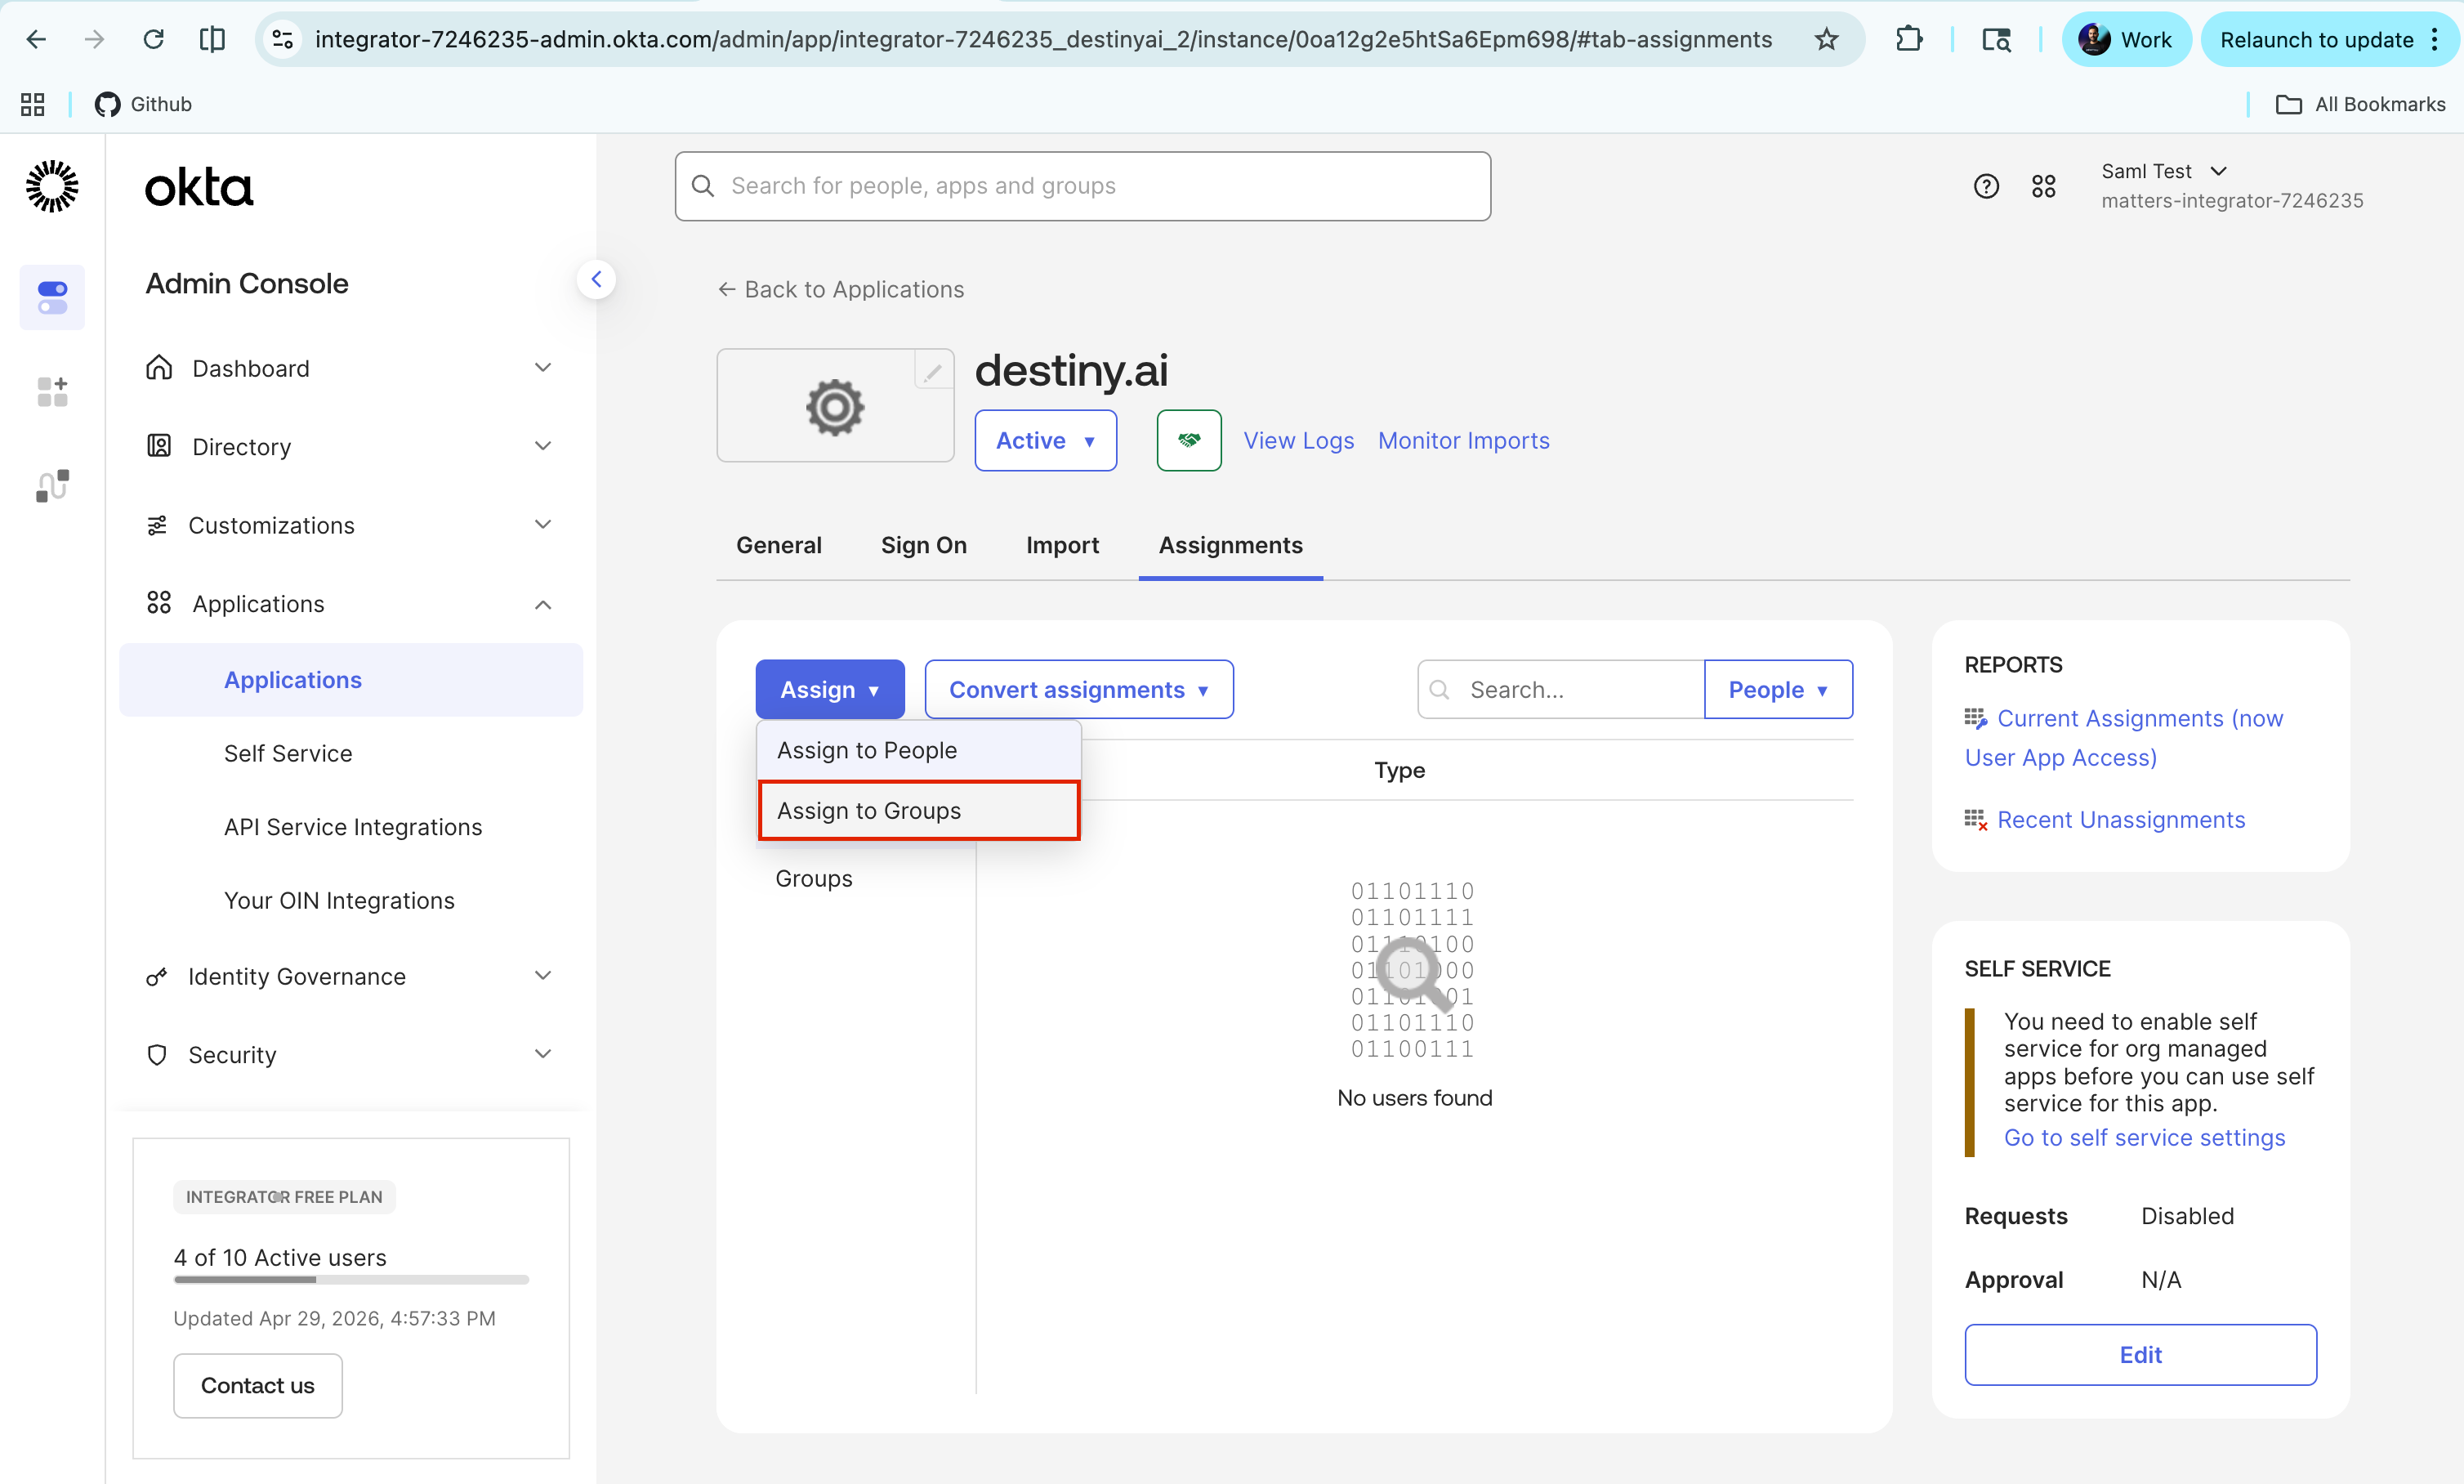
Task: Select the Assignments tab
Action: [1230, 545]
